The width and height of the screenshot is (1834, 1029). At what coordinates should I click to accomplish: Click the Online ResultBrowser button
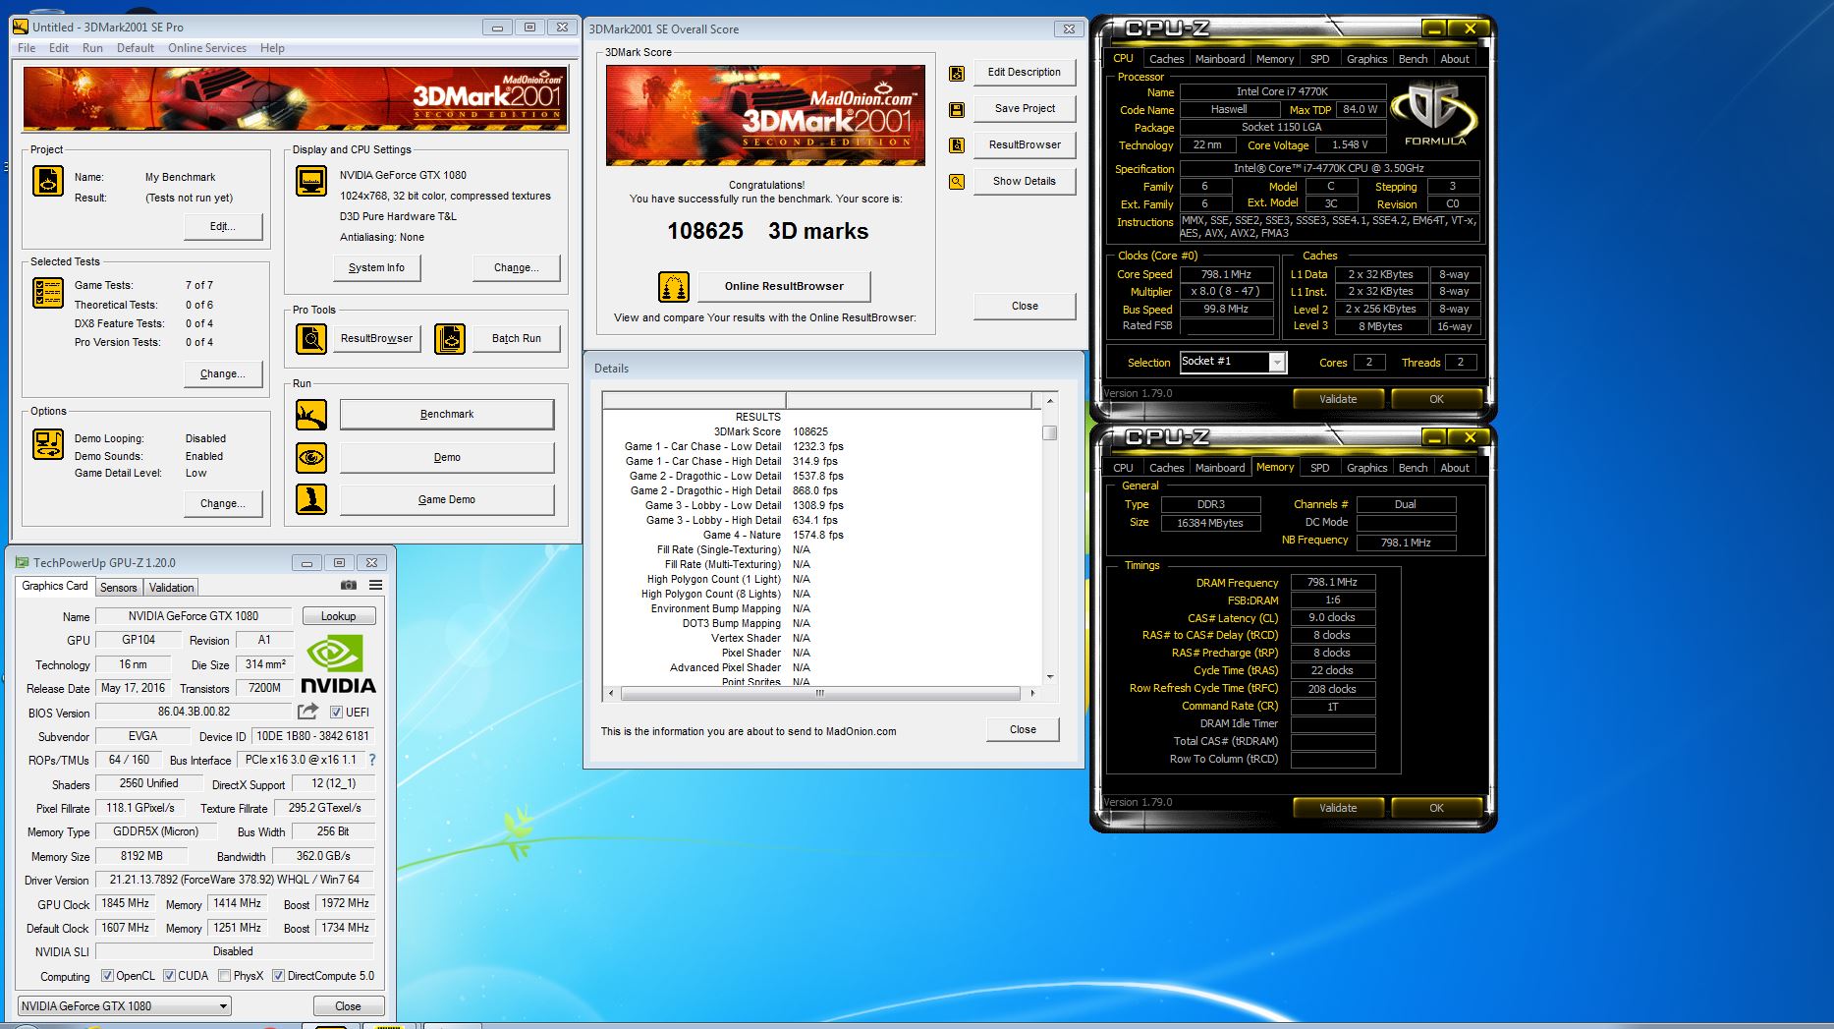point(784,287)
